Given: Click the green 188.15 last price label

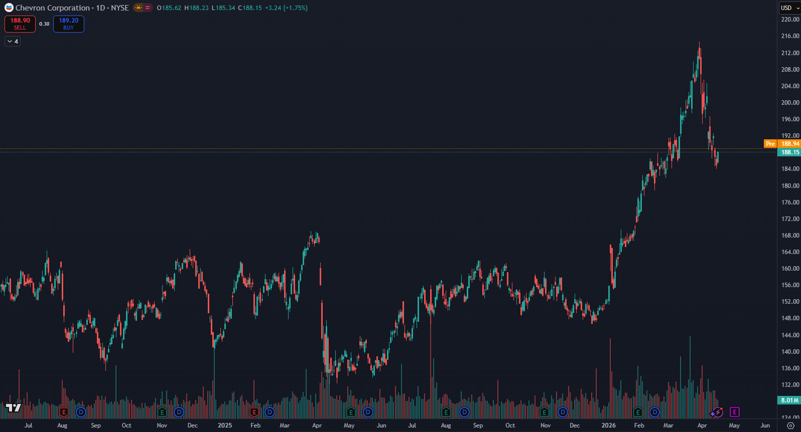Looking at the screenshot, I should [x=789, y=152].
